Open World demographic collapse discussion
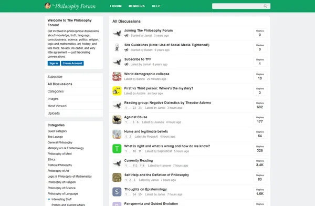The height and width of the screenshot is (206, 315). [x=146, y=74]
